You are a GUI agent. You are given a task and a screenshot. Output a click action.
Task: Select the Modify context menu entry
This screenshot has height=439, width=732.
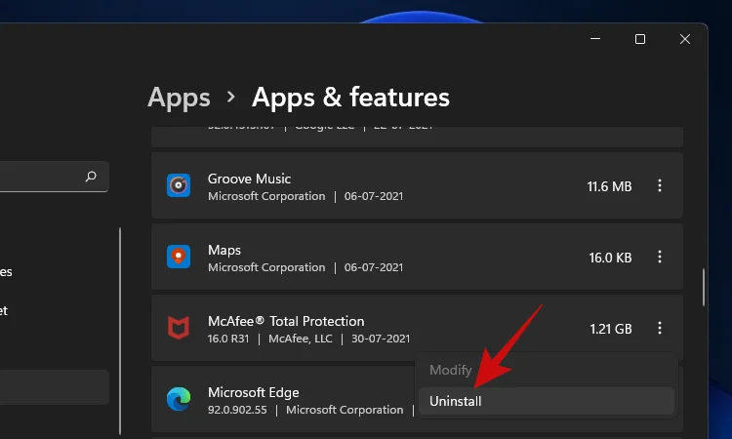[451, 370]
